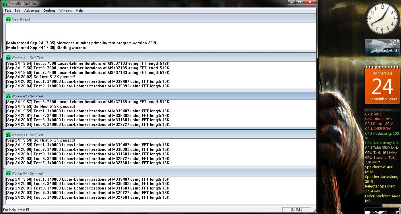
Task: Click Worker #1 Test 2 M335393 line
Action: [x=88, y=86]
